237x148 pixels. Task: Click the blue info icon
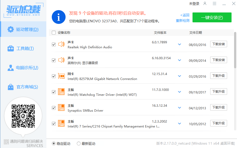(x=59, y=17)
